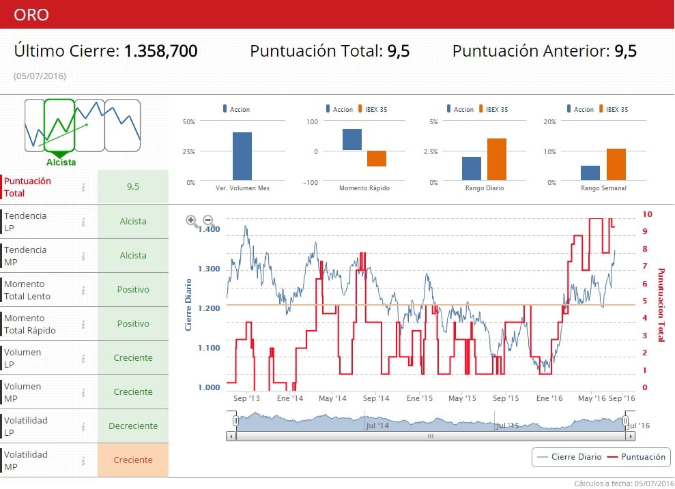Click the Último Cierre 1.358,700 value

(161, 50)
